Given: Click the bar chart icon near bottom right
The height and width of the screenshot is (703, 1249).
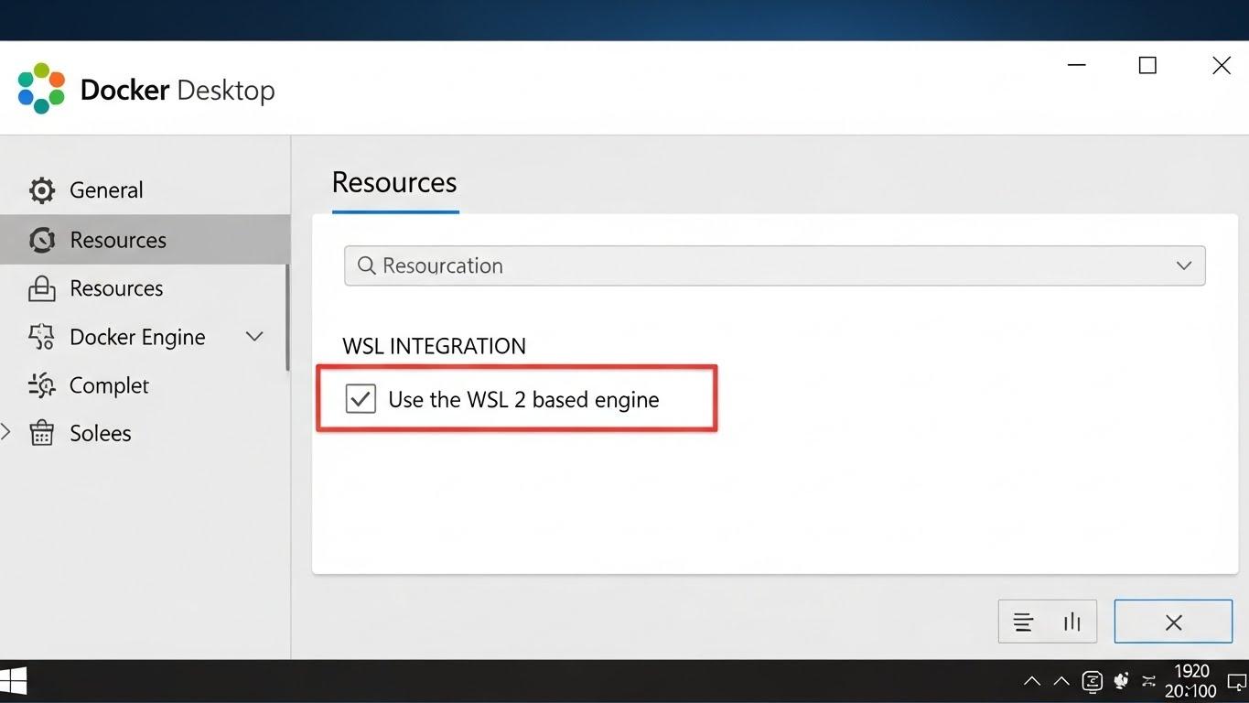Looking at the screenshot, I should pyautogui.click(x=1072, y=621).
